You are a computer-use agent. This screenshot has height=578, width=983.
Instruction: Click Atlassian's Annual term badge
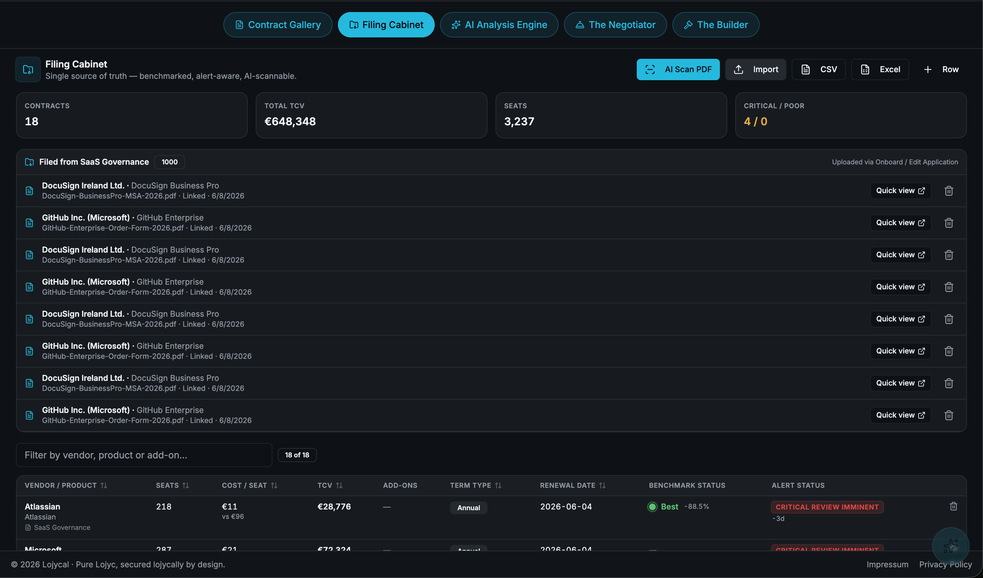click(x=468, y=508)
